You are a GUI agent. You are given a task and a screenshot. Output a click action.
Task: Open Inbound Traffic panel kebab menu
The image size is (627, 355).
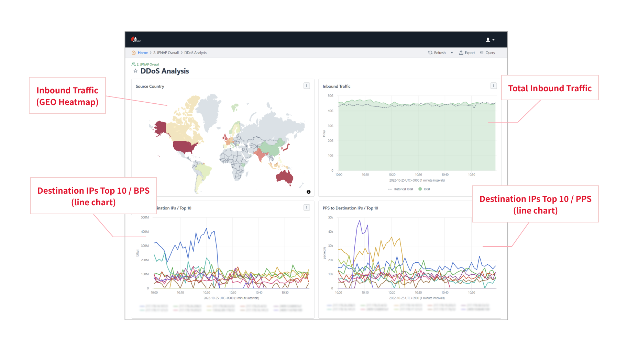493,86
